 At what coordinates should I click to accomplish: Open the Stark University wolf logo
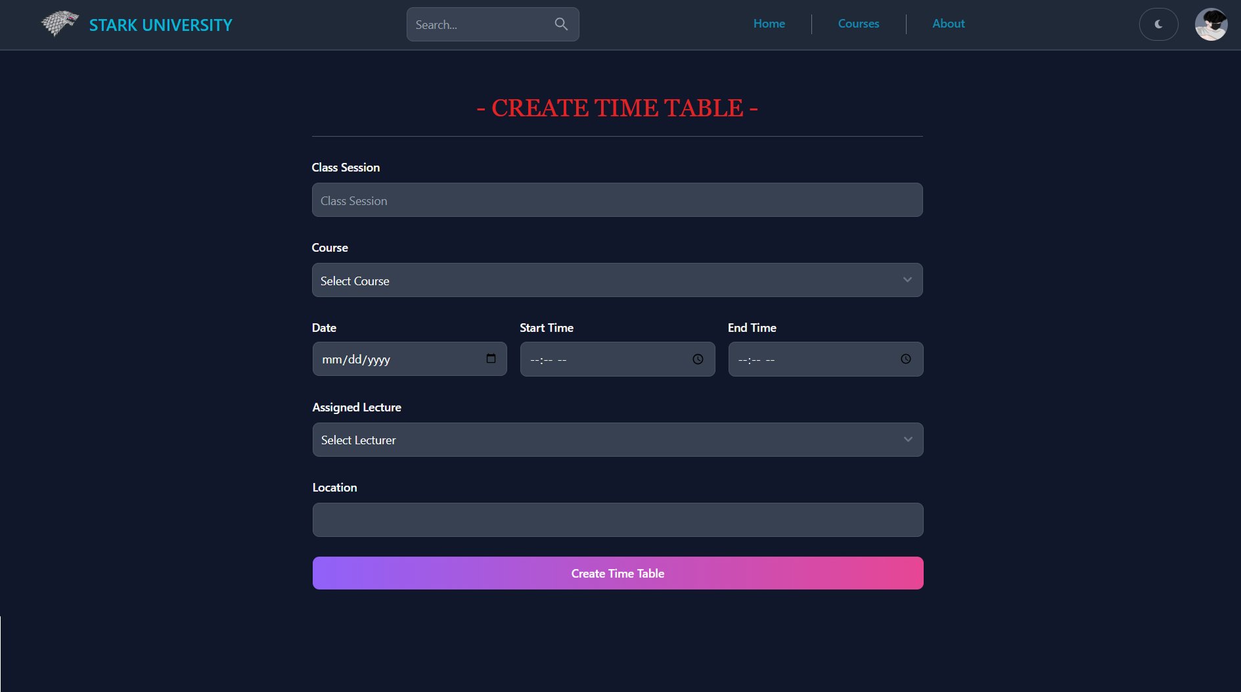pos(58,24)
